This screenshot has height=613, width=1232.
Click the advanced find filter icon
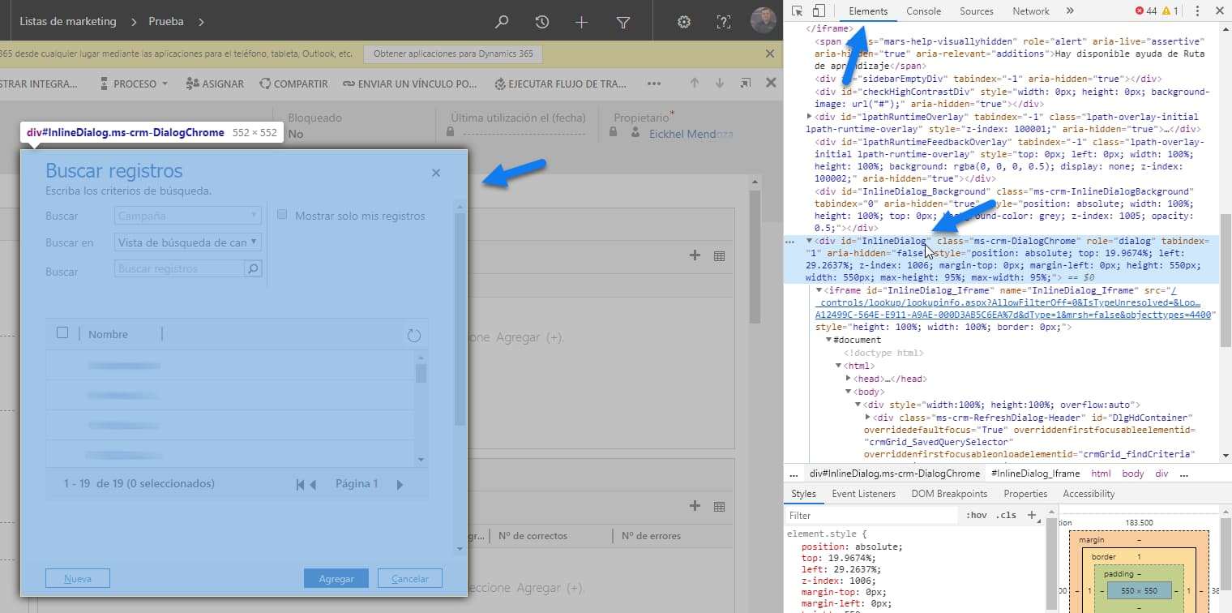click(623, 22)
